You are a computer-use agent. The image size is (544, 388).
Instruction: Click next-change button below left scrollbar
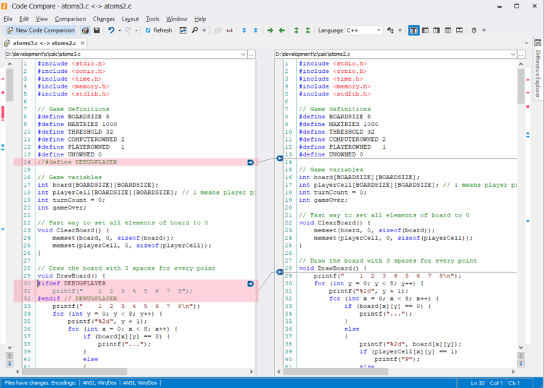[10, 363]
